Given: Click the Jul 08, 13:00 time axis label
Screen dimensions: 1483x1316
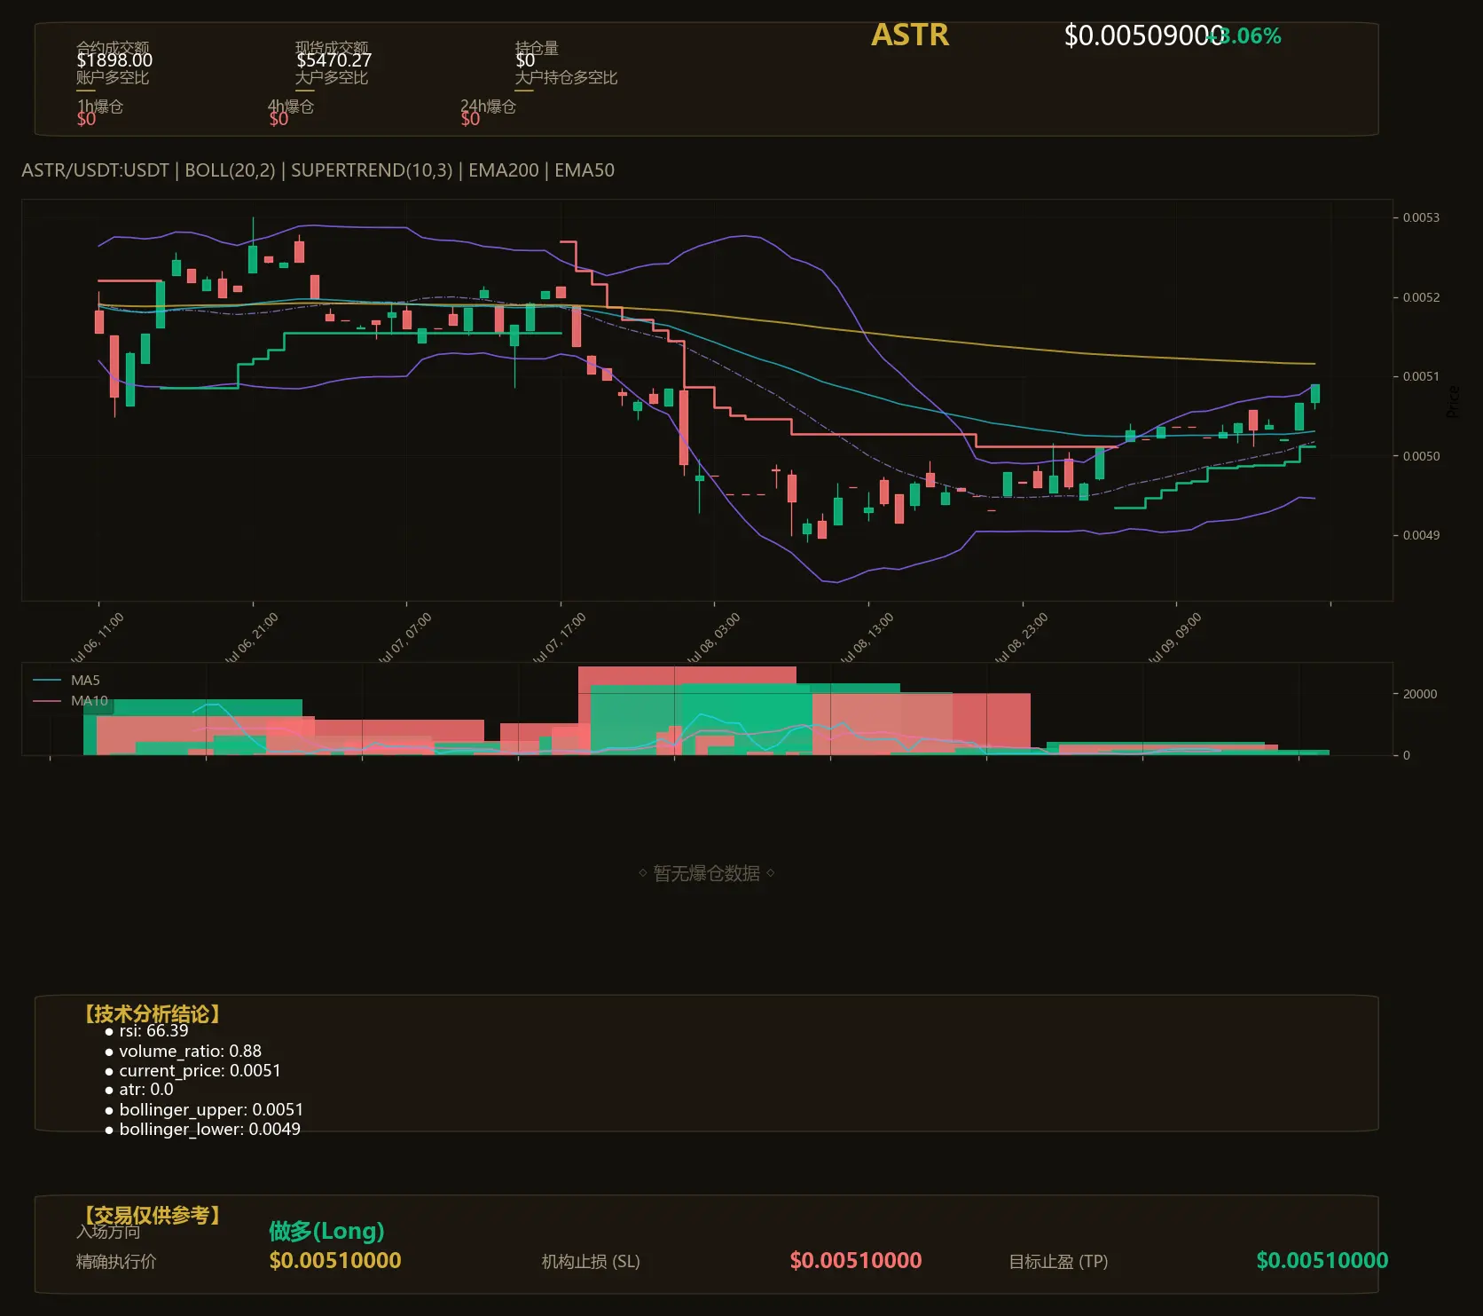Looking at the screenshot, I should [867, 637].
